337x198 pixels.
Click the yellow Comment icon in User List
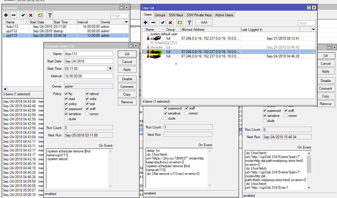[x=179, y=22]
